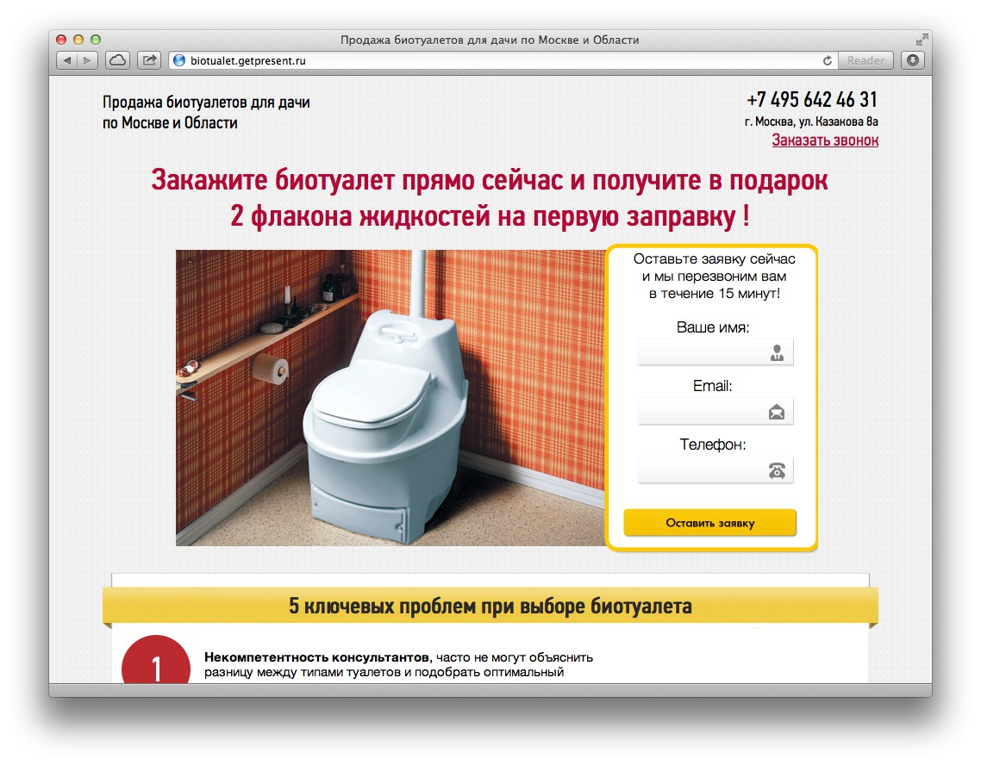This screenshot has width=981, height=765.
Task: Open the Downloads arrow icon
Action: point(913,60)
